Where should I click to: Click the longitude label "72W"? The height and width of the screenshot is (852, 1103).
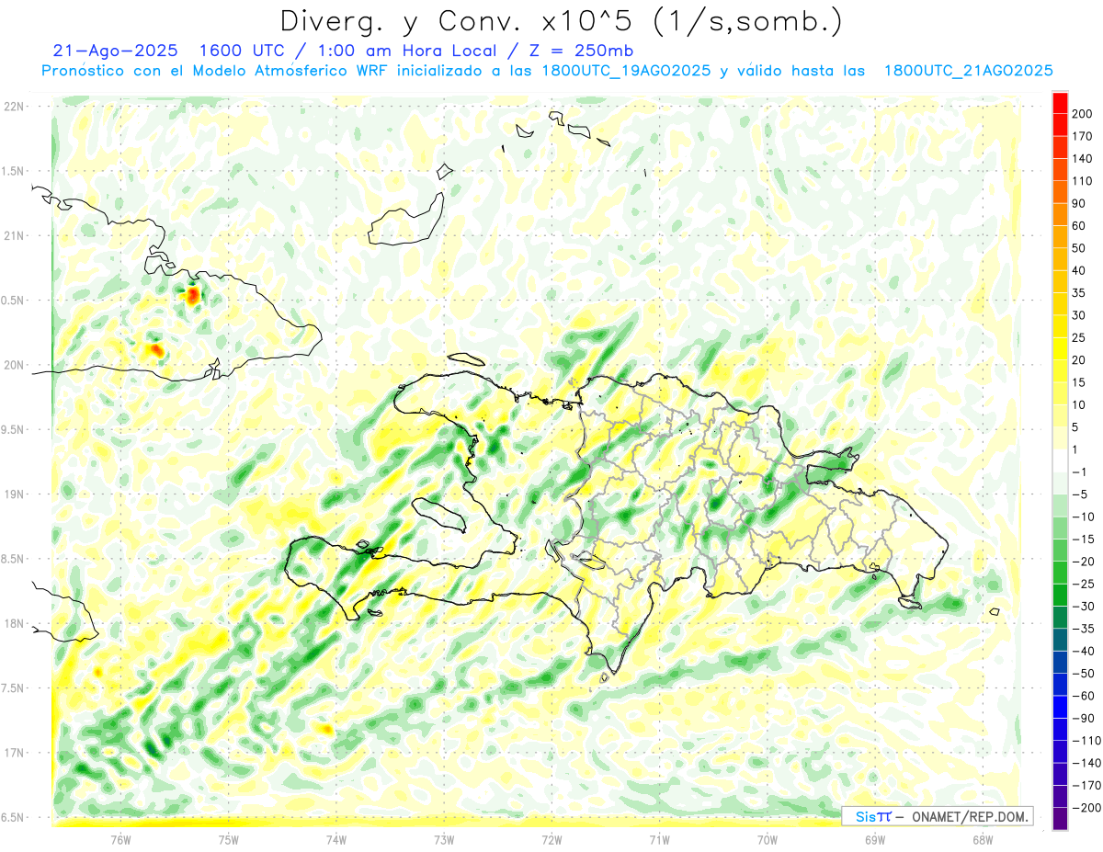(x=551, y=839)
